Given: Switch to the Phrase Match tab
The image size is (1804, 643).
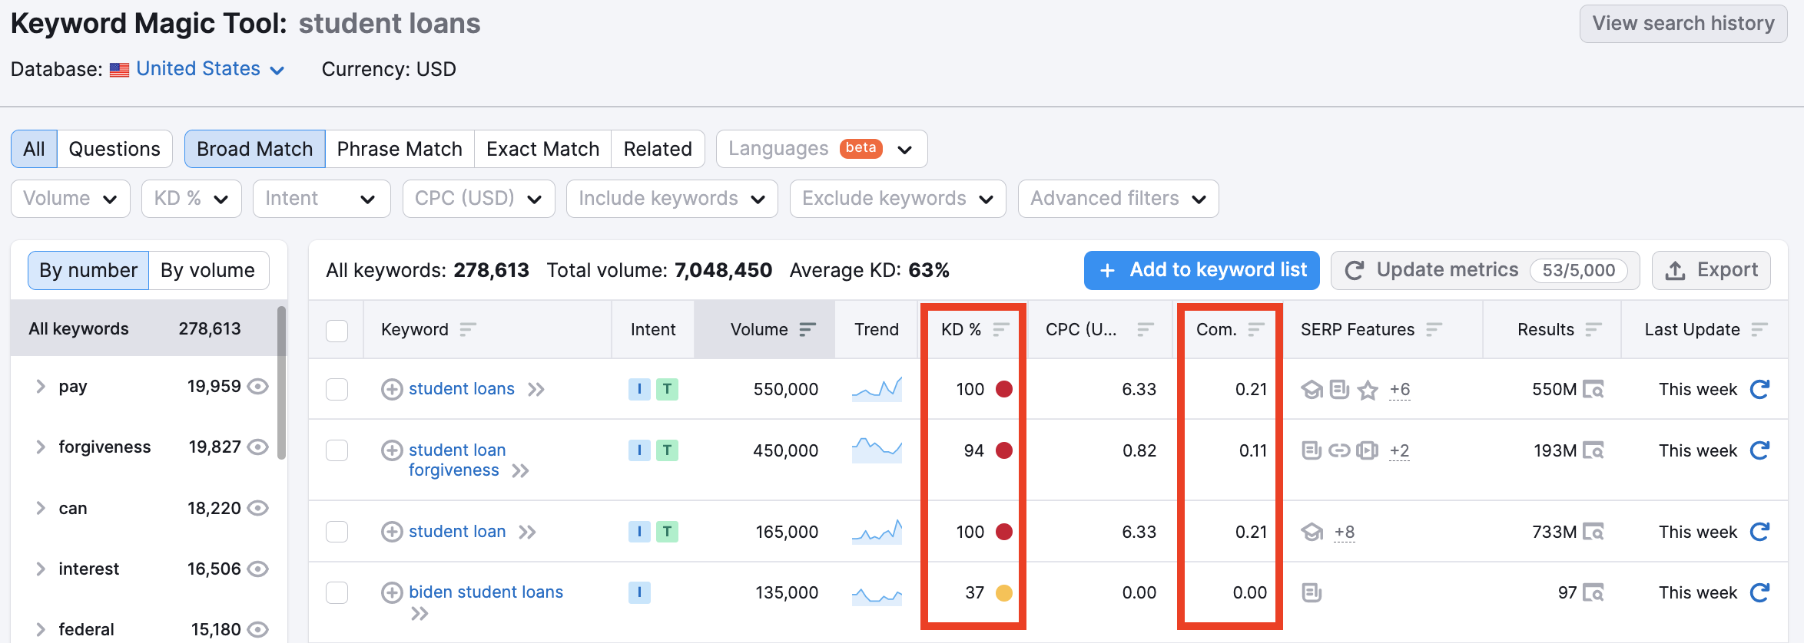Looking at the screenshot, I should pos(400,149).
